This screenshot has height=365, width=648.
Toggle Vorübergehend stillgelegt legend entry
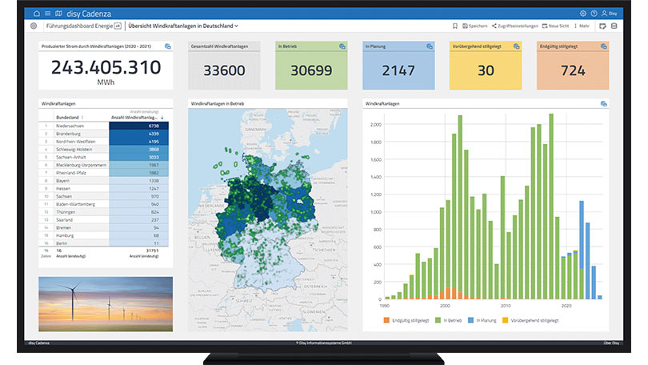pos(530,320)
